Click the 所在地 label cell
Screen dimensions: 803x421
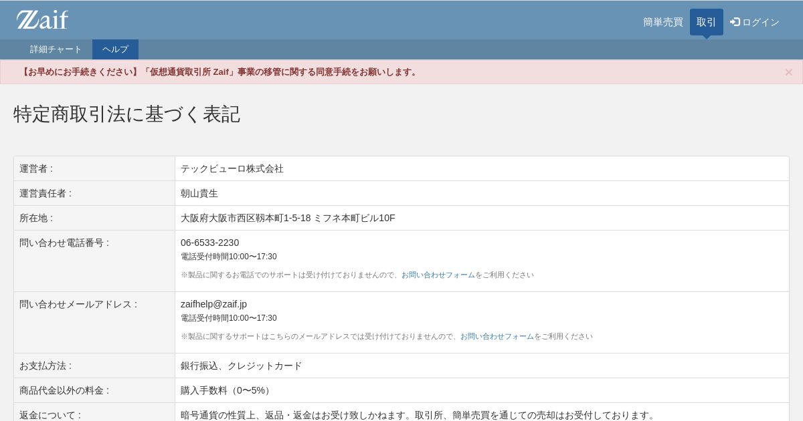(94, 218)
